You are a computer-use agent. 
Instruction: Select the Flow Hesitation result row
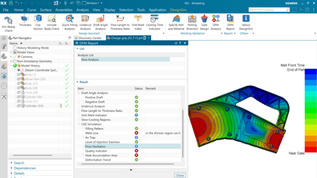pyautogui.click(x=129, y=146)
